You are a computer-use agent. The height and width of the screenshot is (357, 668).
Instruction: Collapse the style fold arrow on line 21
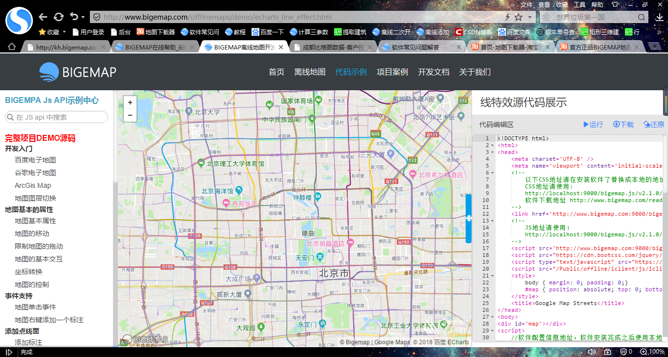[x=492, y=276]
